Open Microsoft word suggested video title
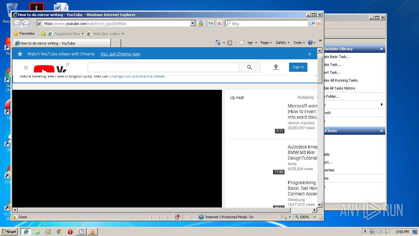Screen dimensions: 419x236 [302, 111]
